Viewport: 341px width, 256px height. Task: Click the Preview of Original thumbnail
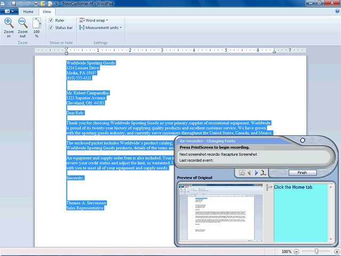coord(221,213)
